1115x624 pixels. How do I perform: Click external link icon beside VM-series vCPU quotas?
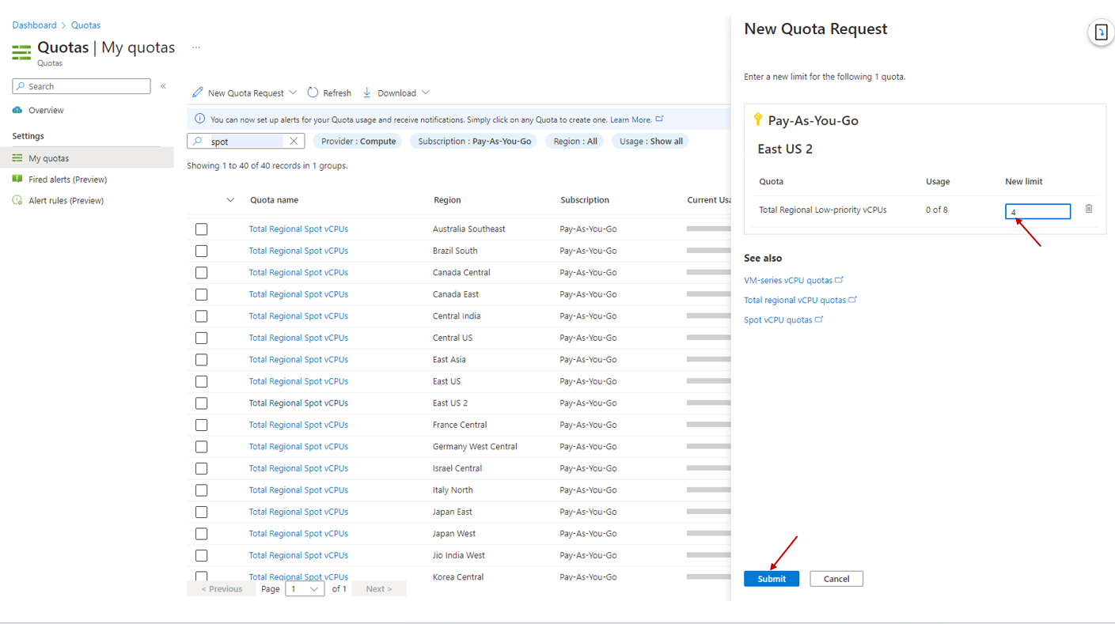point(840,280)
